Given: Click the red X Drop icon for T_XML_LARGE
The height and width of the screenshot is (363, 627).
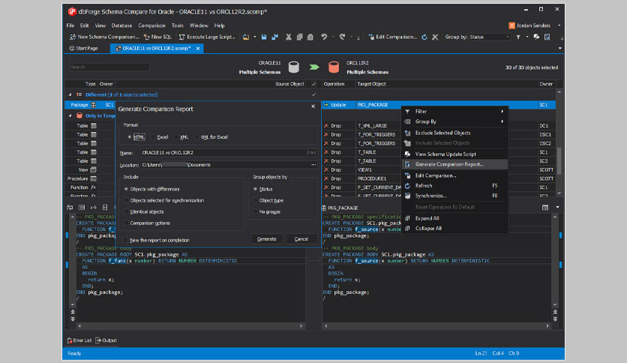Looking at the screenshot, I should click(326, 125).
